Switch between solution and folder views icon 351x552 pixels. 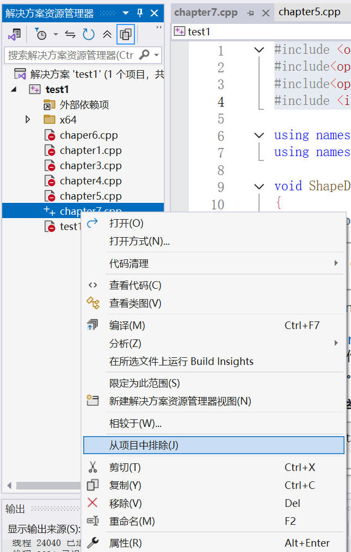coord(15,34)
